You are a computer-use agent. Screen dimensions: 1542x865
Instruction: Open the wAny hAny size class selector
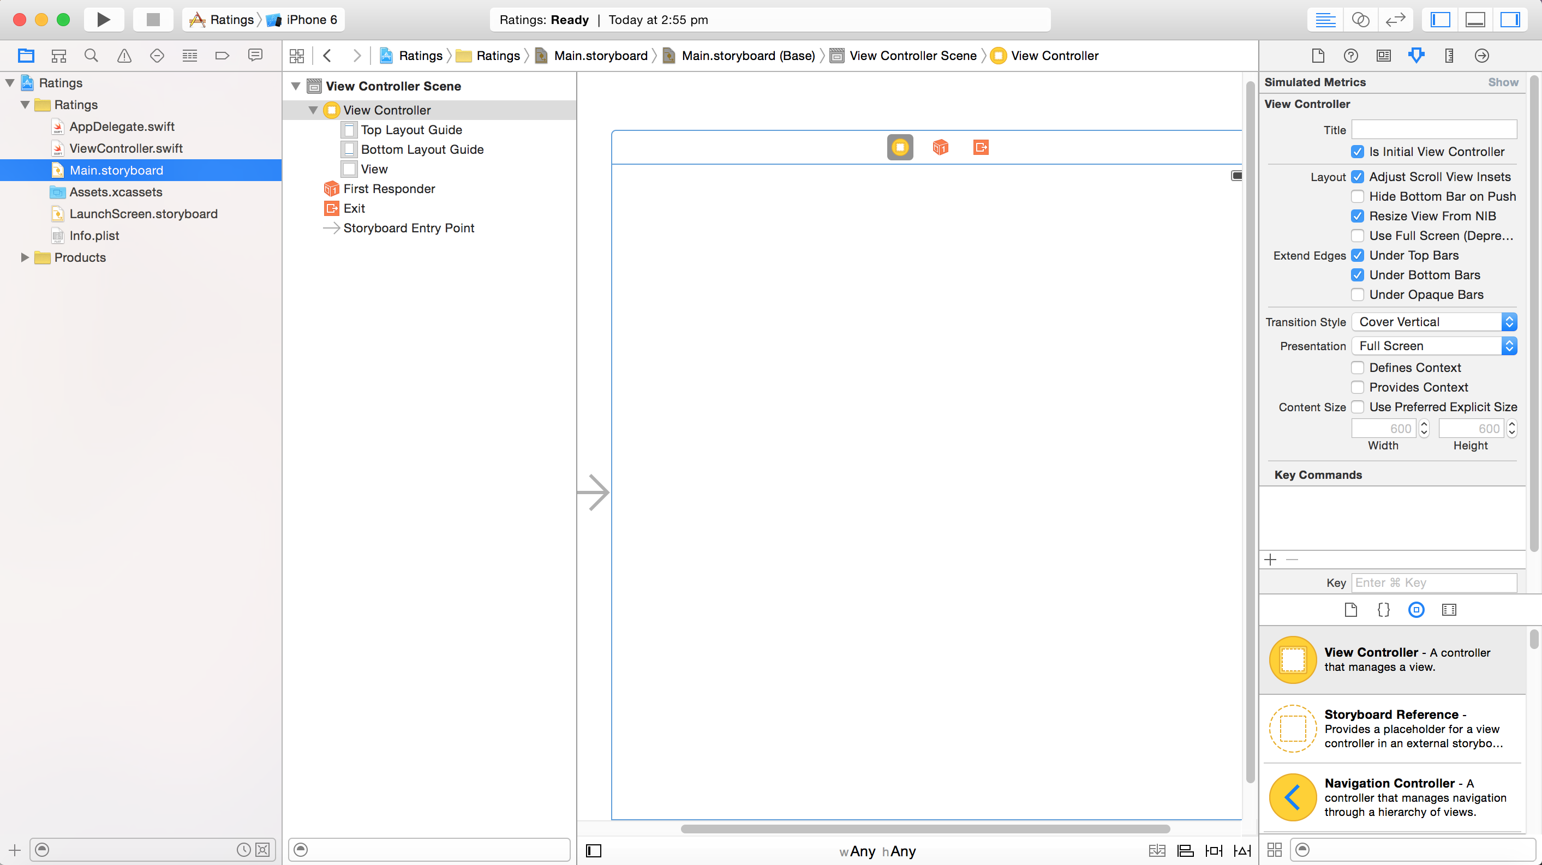click(x=877, y=851)
